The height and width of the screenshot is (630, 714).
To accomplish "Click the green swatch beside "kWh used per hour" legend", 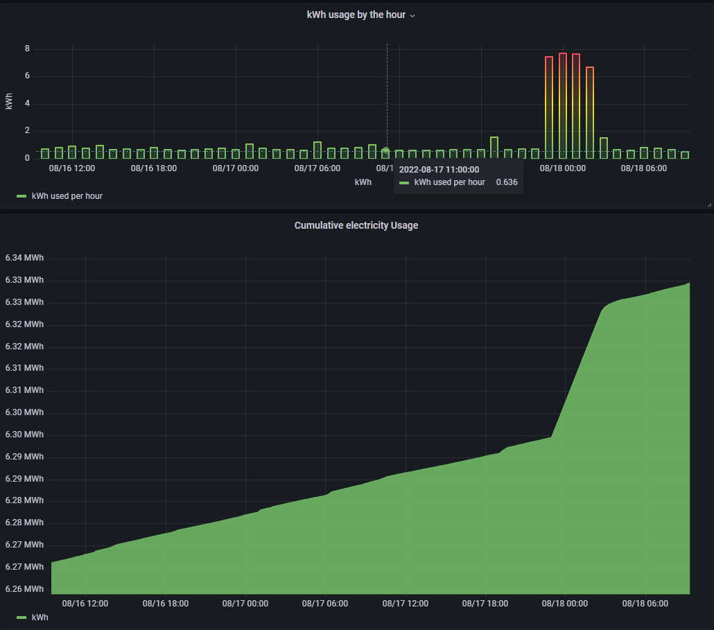I will pyautogui.click(x=21, y=197).
